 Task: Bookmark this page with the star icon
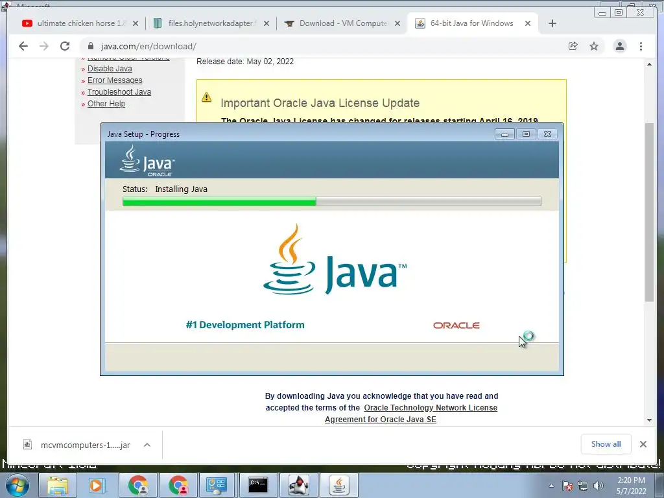(594, 46)
